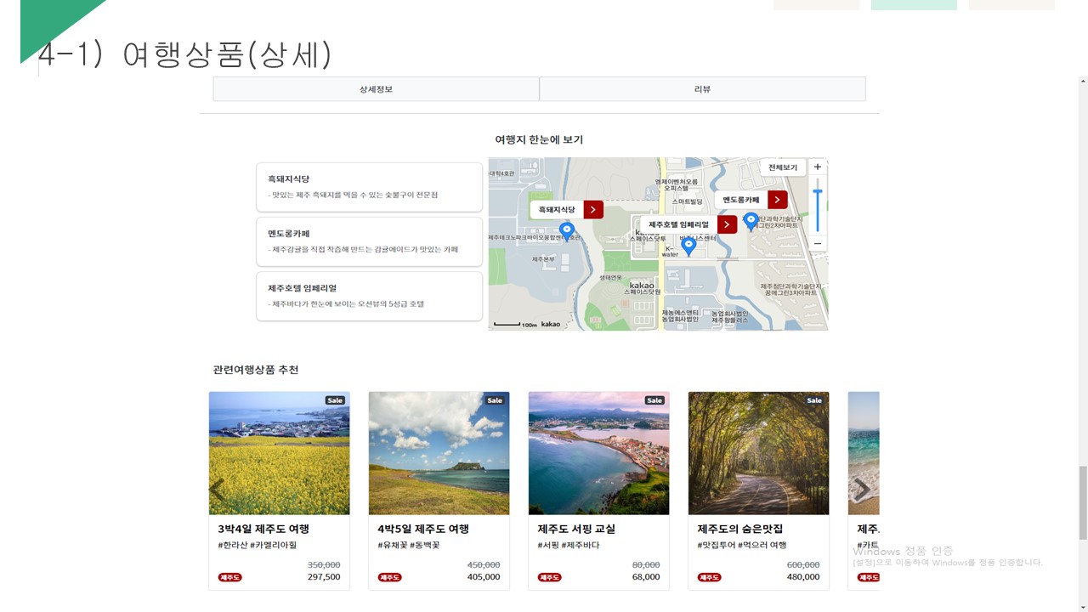Click the struck-through price 600,000
This screenshot has width=1088, height=612.
[x=803, y=565]
